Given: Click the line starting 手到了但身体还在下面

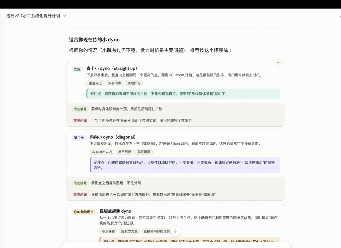Looking at the screenshot, I should [141, 120].
